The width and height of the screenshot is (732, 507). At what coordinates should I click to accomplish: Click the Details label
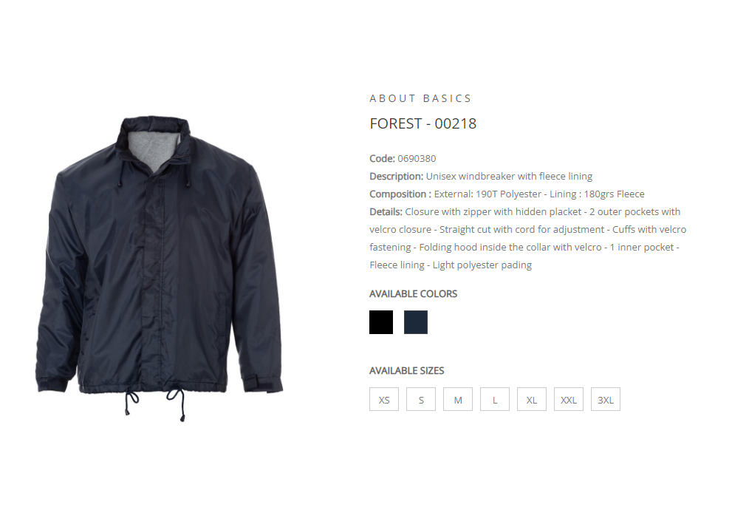386,211
